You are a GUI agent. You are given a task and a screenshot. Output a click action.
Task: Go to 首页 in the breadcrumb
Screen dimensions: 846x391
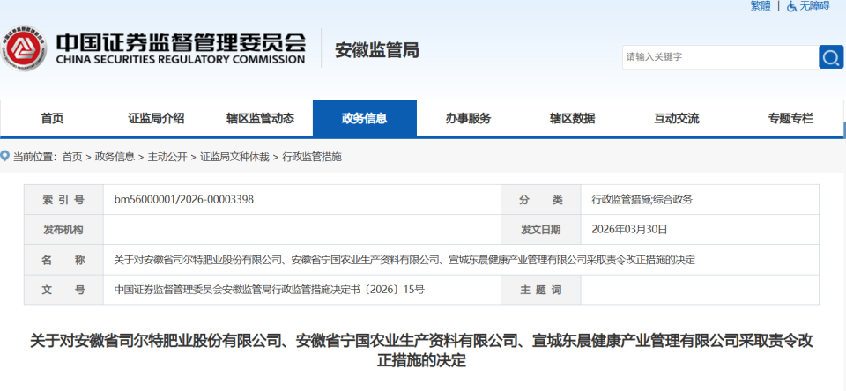point(72,157)
